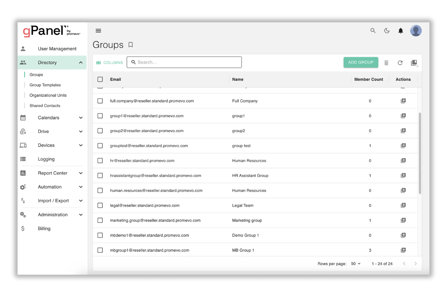Check the human.resources row checkbox
The image size is (447, 297).
click(100, 190)
